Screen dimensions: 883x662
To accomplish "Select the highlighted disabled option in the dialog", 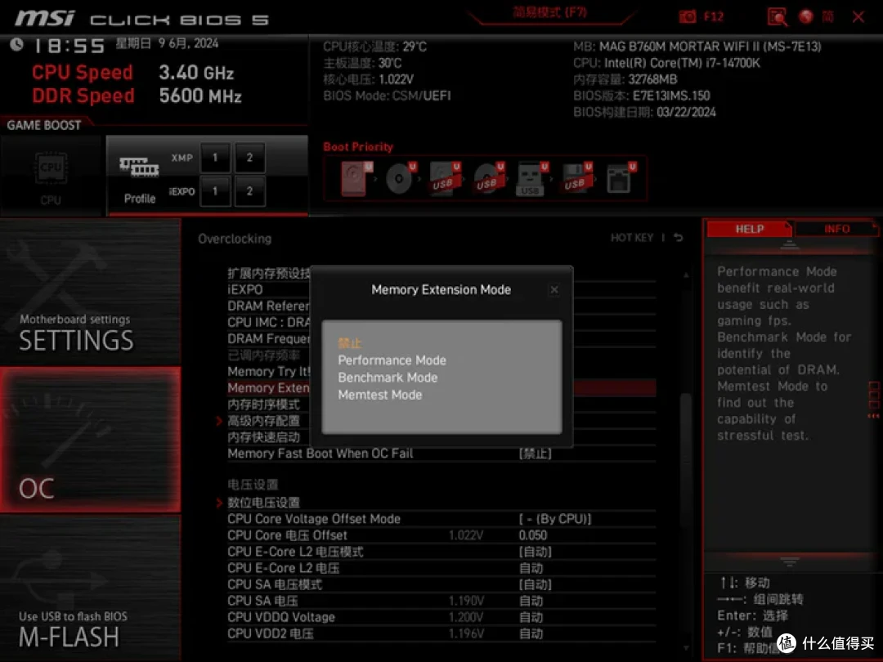I will pos(349,342).
